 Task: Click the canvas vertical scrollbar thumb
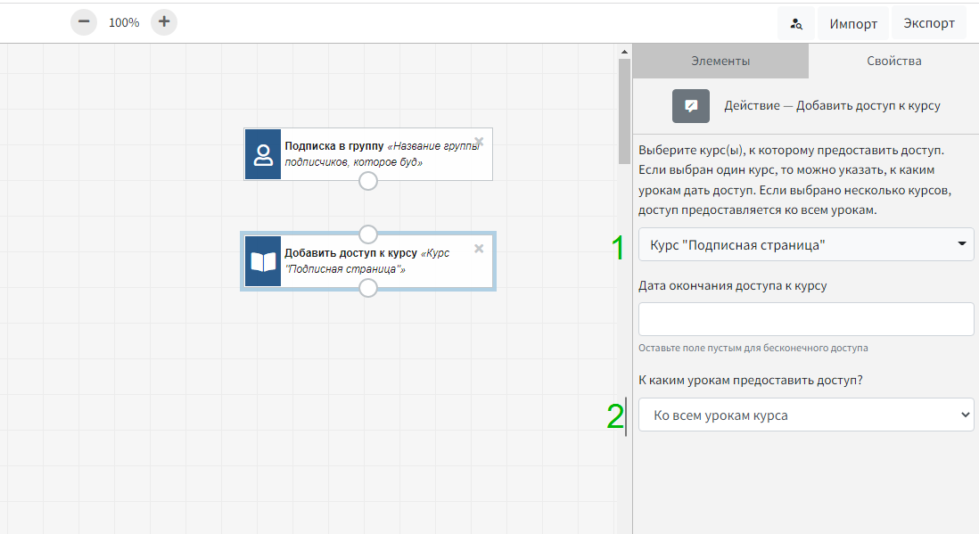point(624,107)
